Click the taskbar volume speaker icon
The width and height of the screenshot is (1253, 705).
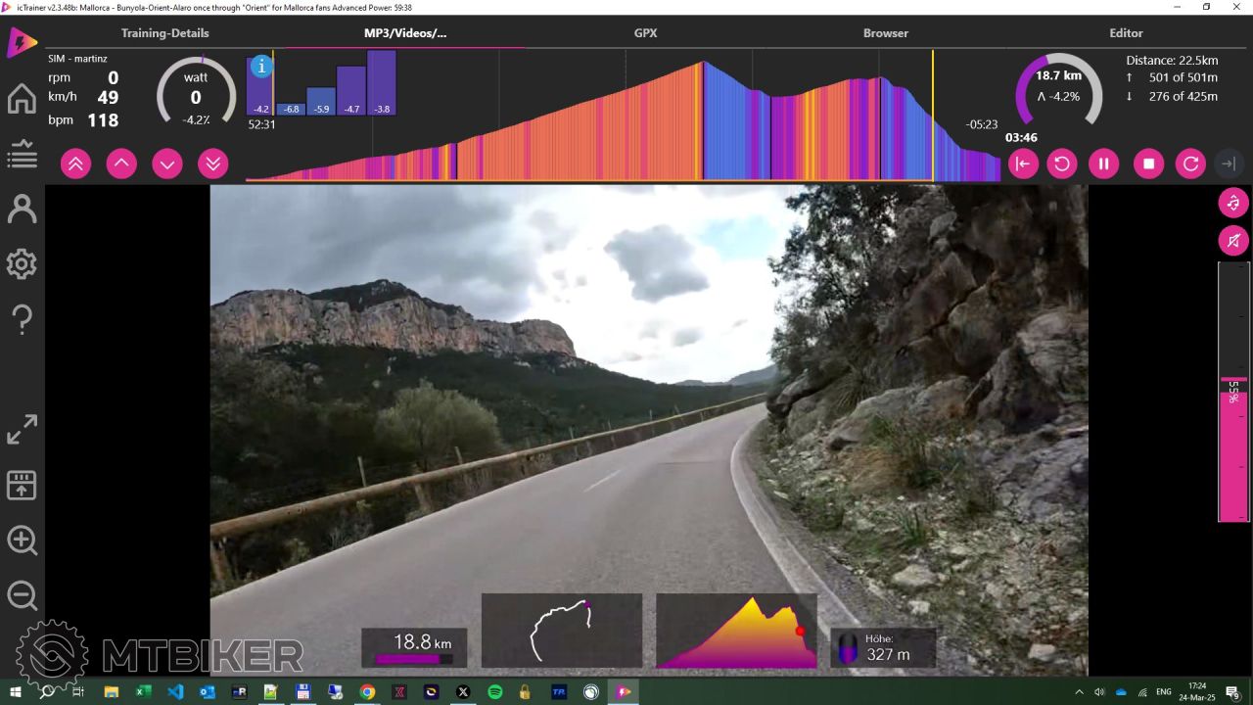click(1099, 691)
